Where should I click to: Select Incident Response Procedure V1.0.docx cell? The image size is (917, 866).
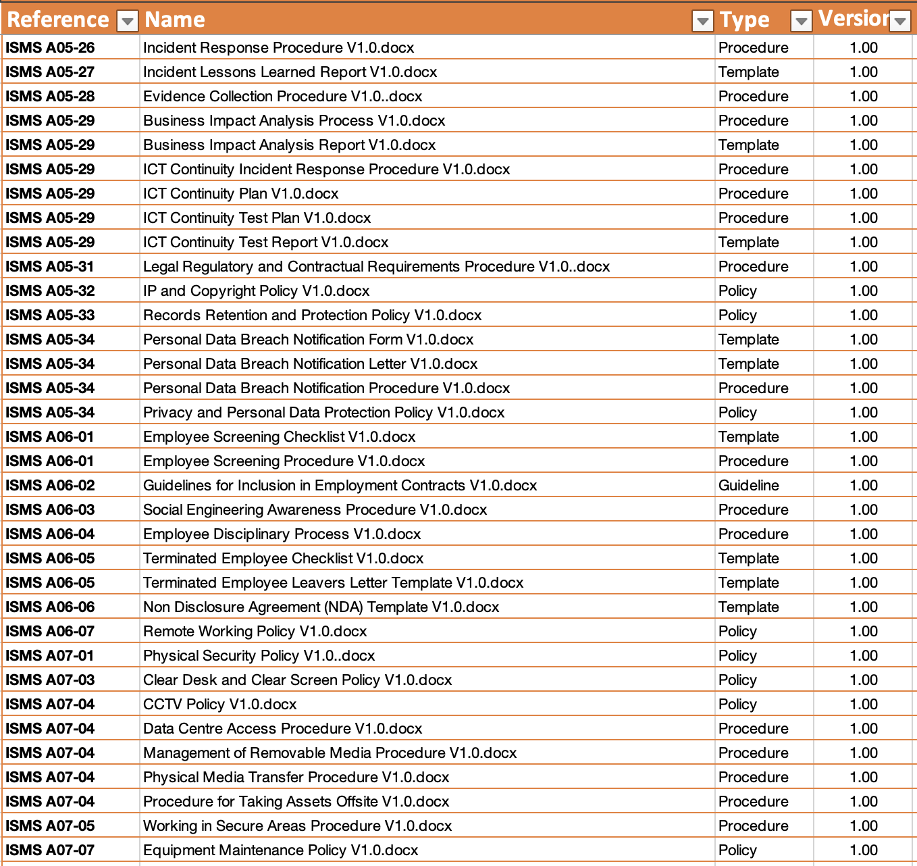tap(427, 48)
